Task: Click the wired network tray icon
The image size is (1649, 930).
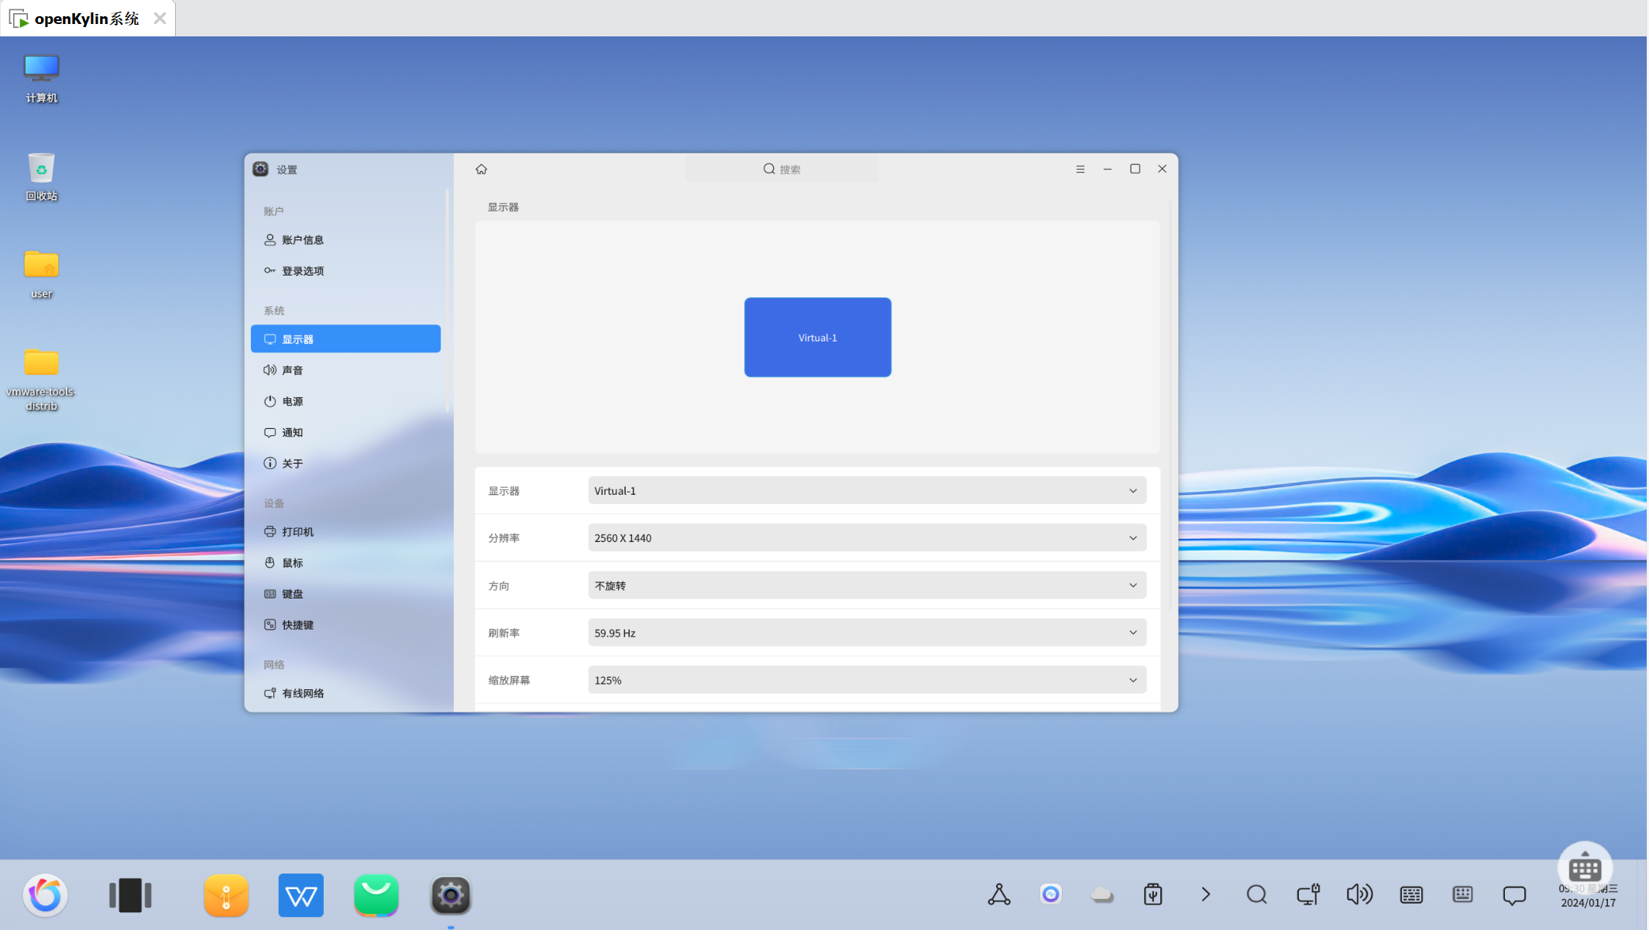Action: click(x=1308, y=895)
